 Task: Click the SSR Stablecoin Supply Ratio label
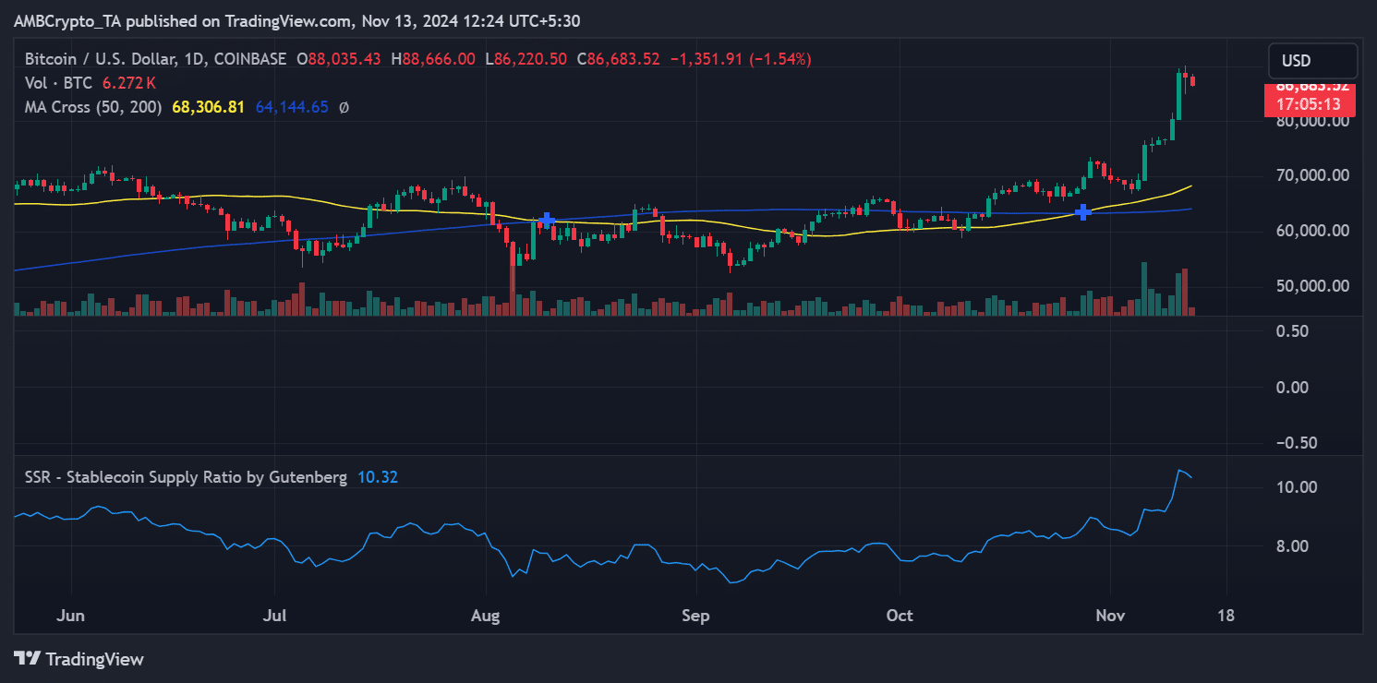[x=186, y=477]
